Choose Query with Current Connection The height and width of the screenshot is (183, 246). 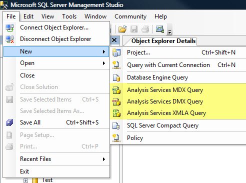[178, 65]
